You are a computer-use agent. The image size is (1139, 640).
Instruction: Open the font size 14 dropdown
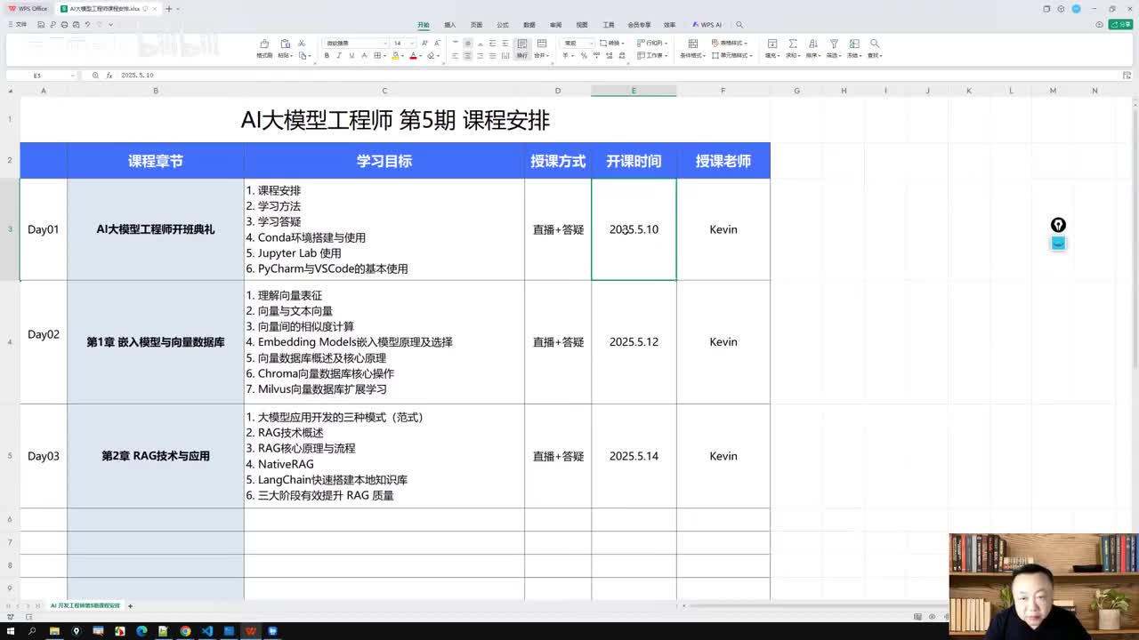point(413,43)
